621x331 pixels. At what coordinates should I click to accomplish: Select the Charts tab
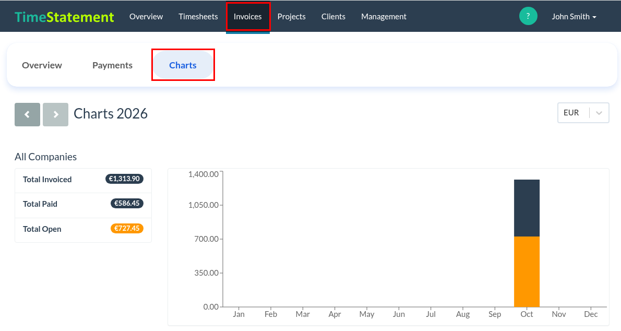[x=183, y=65]
